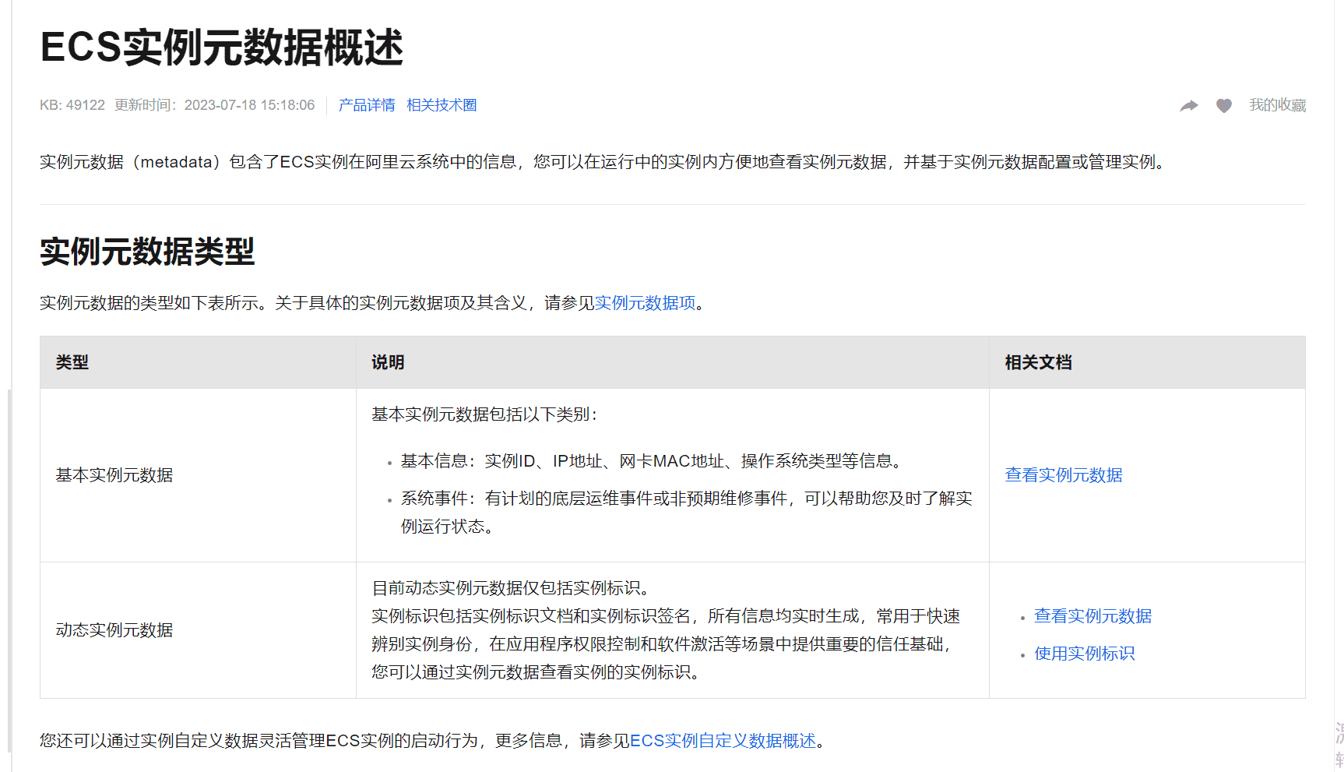Select the 类型 column header
Viewport: 1344px width, 772px height.
pos(72,362)
